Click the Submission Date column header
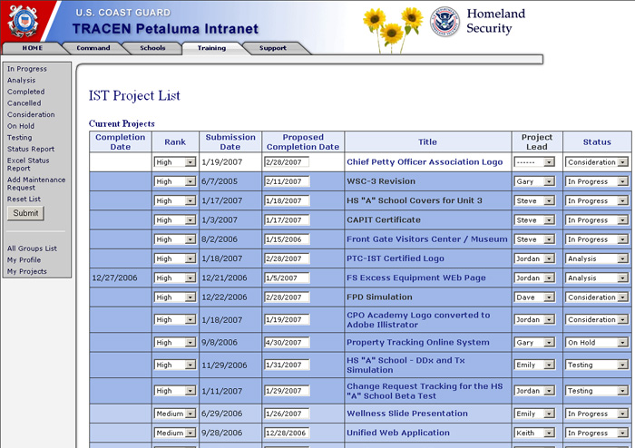This screenshot has width=635, height=448. (230, 141)
